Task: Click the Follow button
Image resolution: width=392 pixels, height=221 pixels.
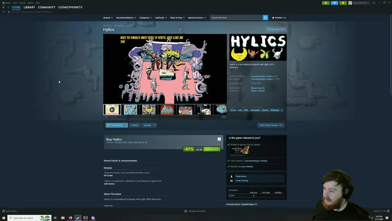Action: coord(135,125)
